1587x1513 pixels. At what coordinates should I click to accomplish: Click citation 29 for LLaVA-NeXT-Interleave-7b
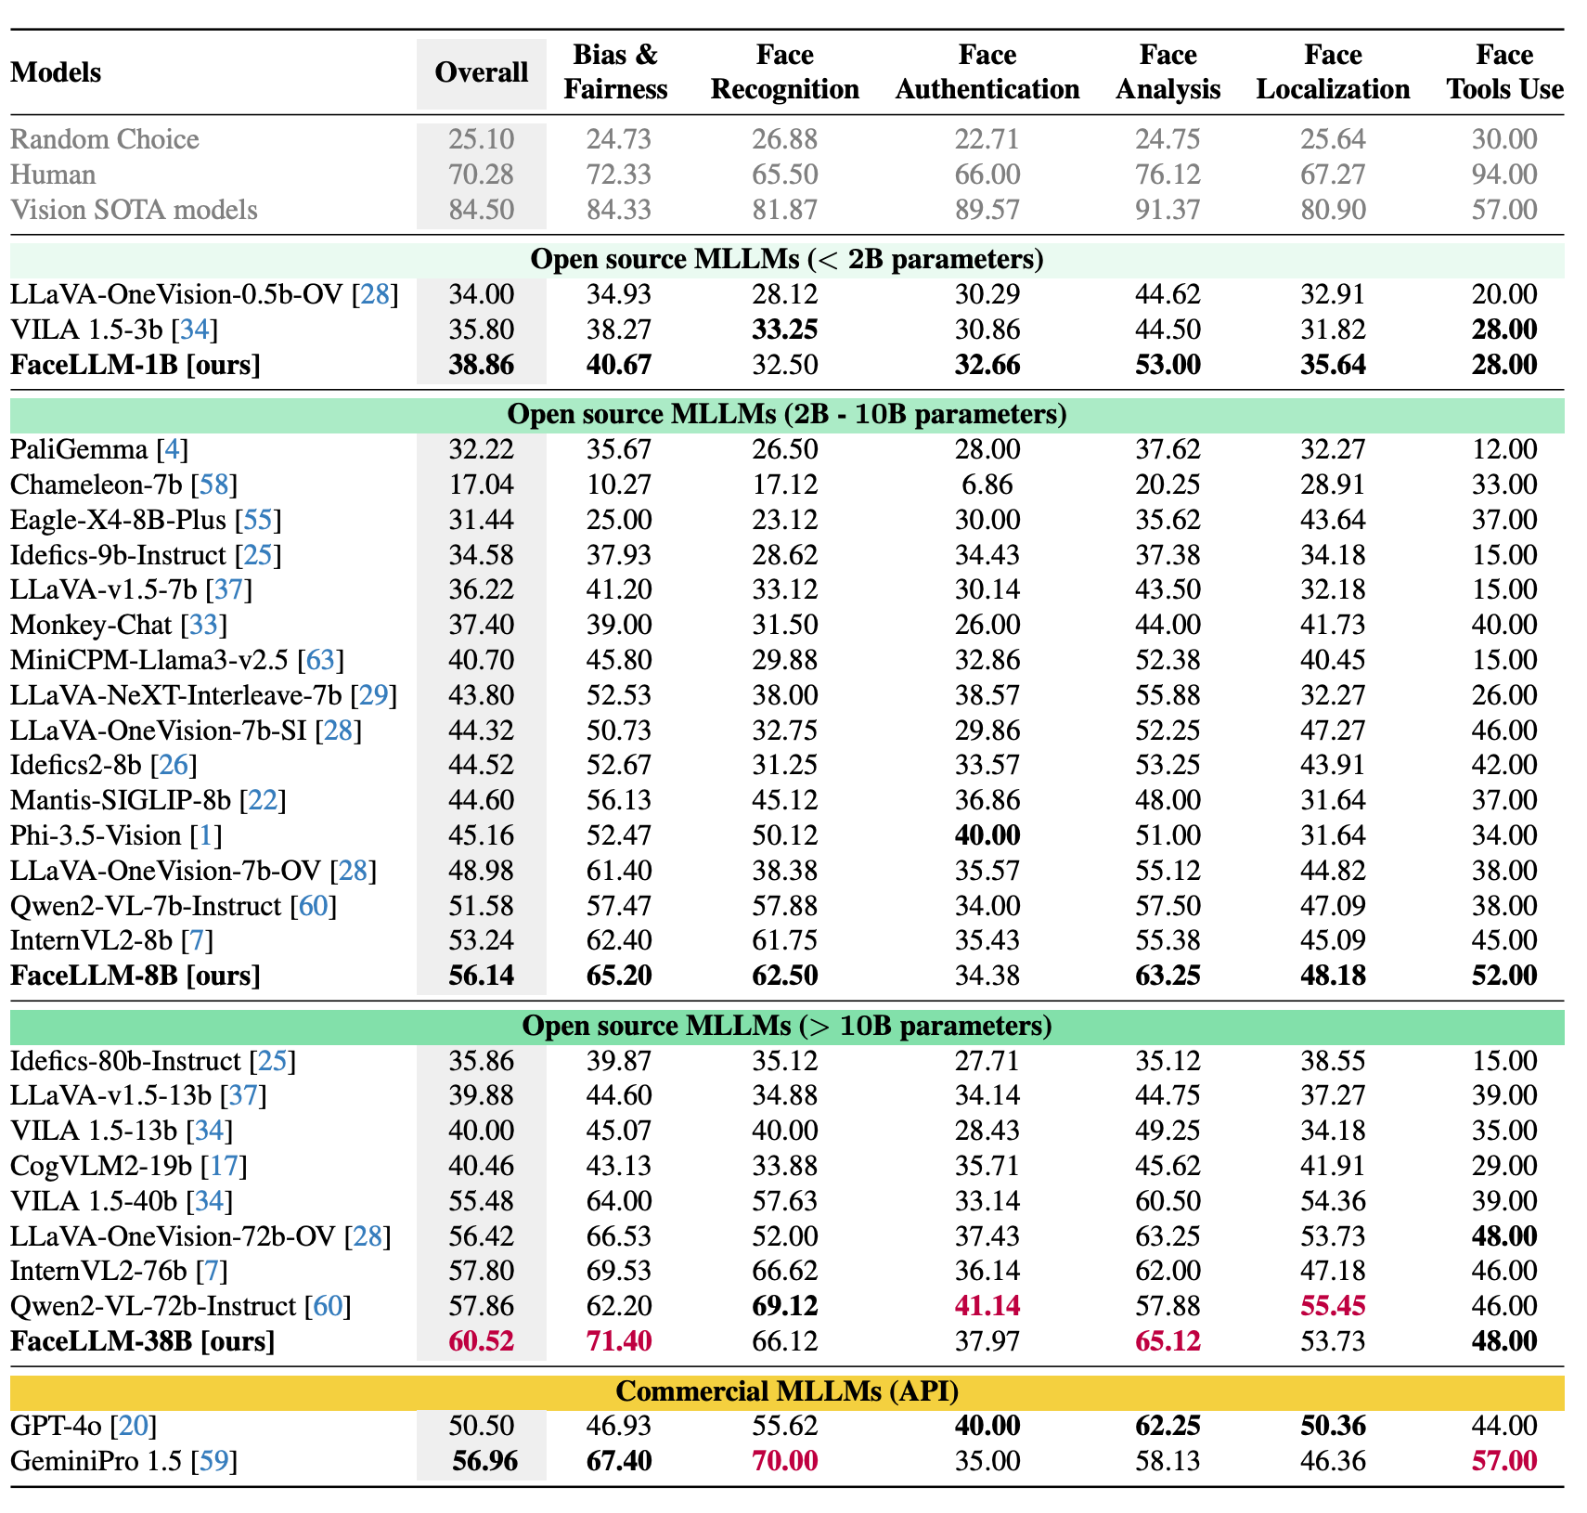click(374, 696)
